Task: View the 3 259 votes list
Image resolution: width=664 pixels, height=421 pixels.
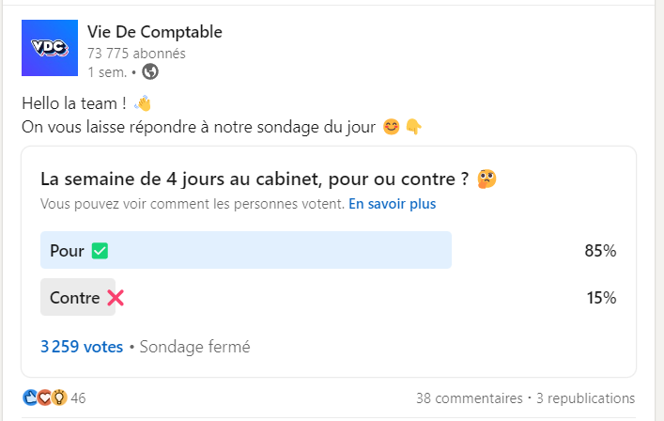Action: point(82,347)
